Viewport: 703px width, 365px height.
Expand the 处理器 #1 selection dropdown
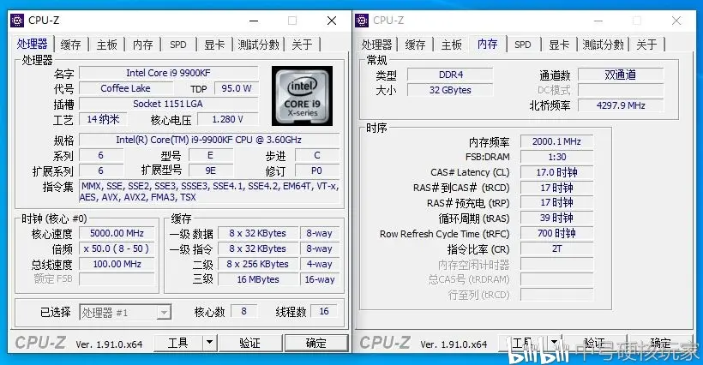click(164, 312)
